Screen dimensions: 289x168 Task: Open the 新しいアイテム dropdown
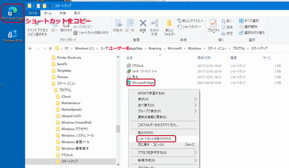click(190, 21)
